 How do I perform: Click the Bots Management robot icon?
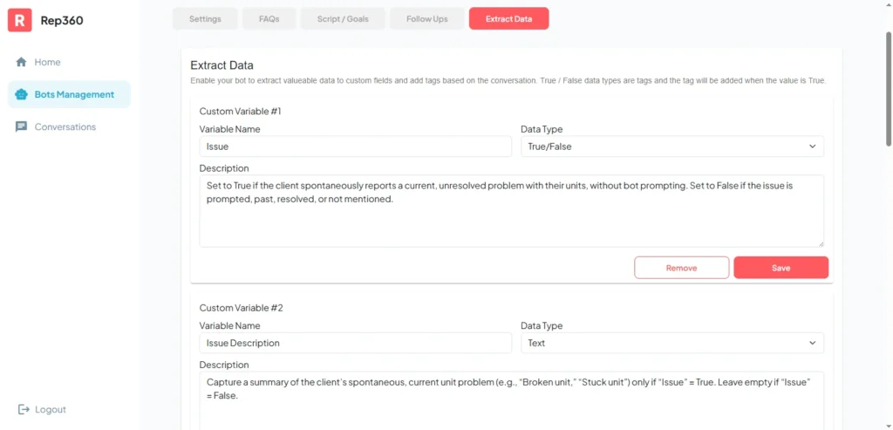(x=21, y=94)
